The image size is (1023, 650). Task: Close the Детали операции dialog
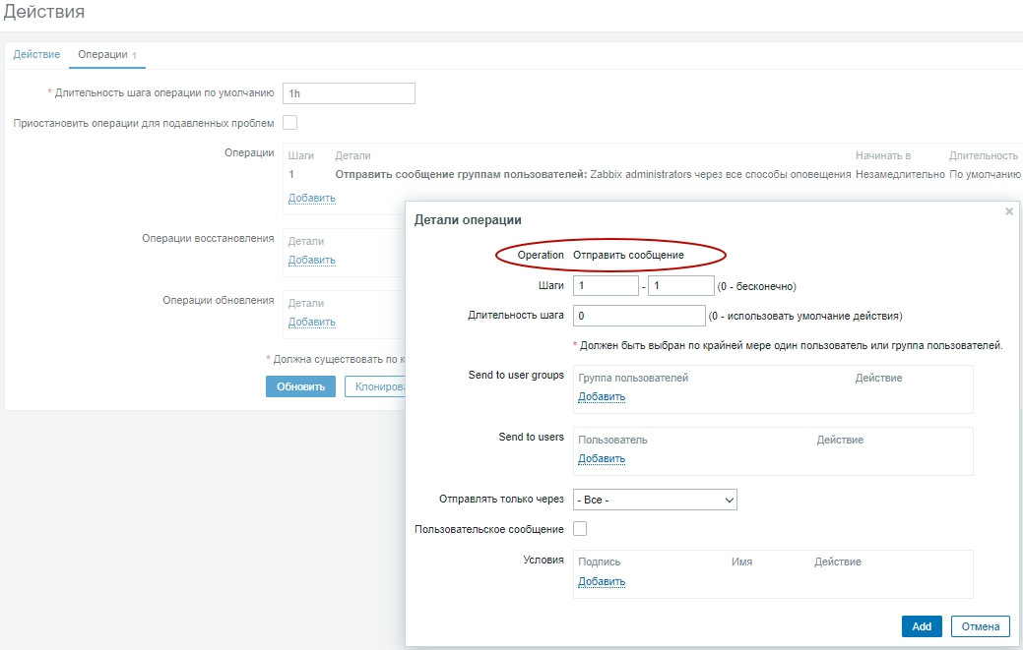tap(1007, 211)
